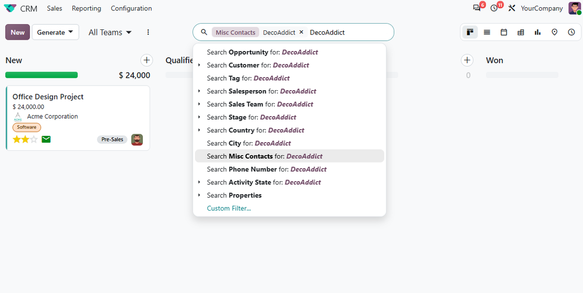
Task: Open the activity clock view
Action: (x=572, y=32)
